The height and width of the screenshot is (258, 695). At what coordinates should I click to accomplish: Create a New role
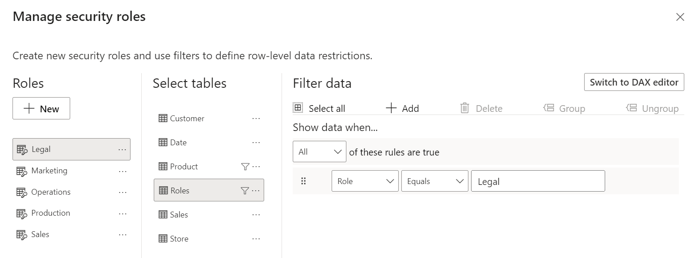tap(41, 108)
